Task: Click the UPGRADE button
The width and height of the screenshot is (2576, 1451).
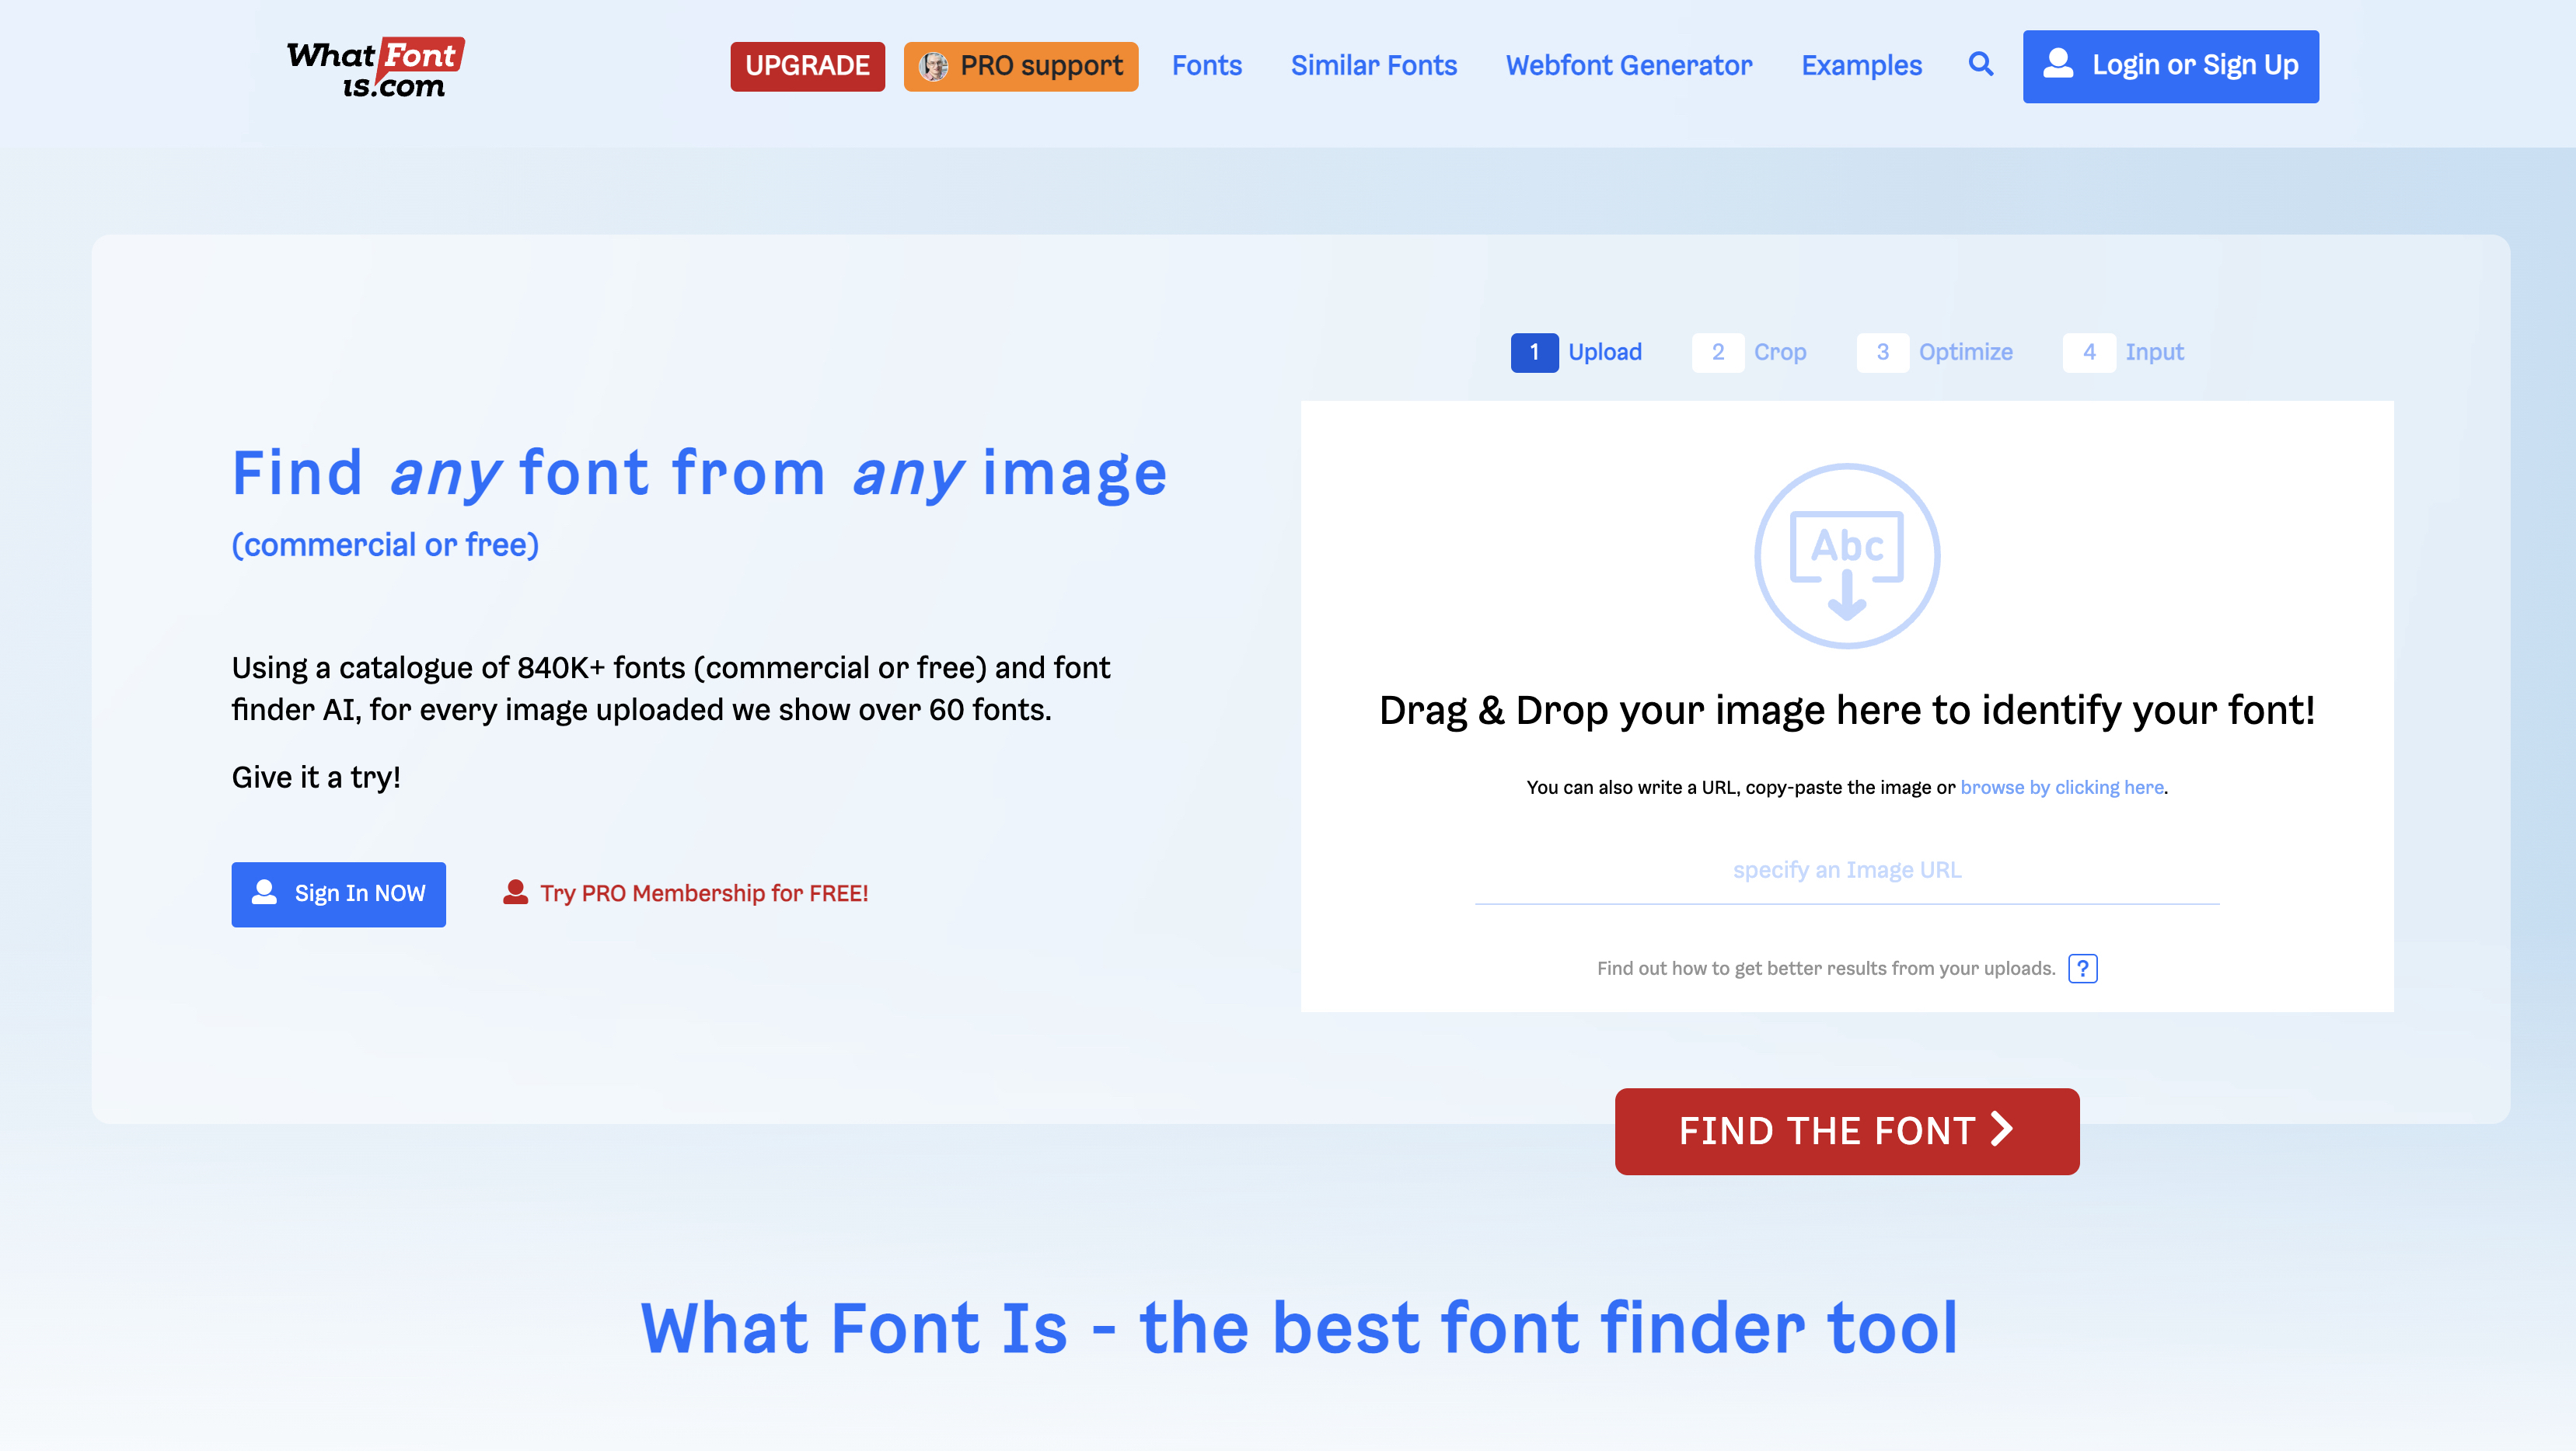Action: [x=807, y=66]
